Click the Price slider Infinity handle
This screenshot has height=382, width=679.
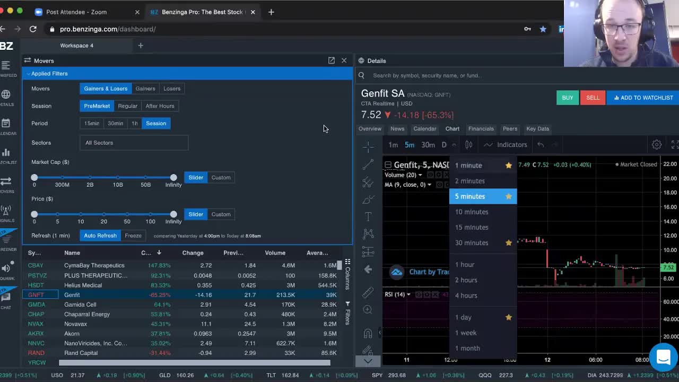(x=173, y=214)
